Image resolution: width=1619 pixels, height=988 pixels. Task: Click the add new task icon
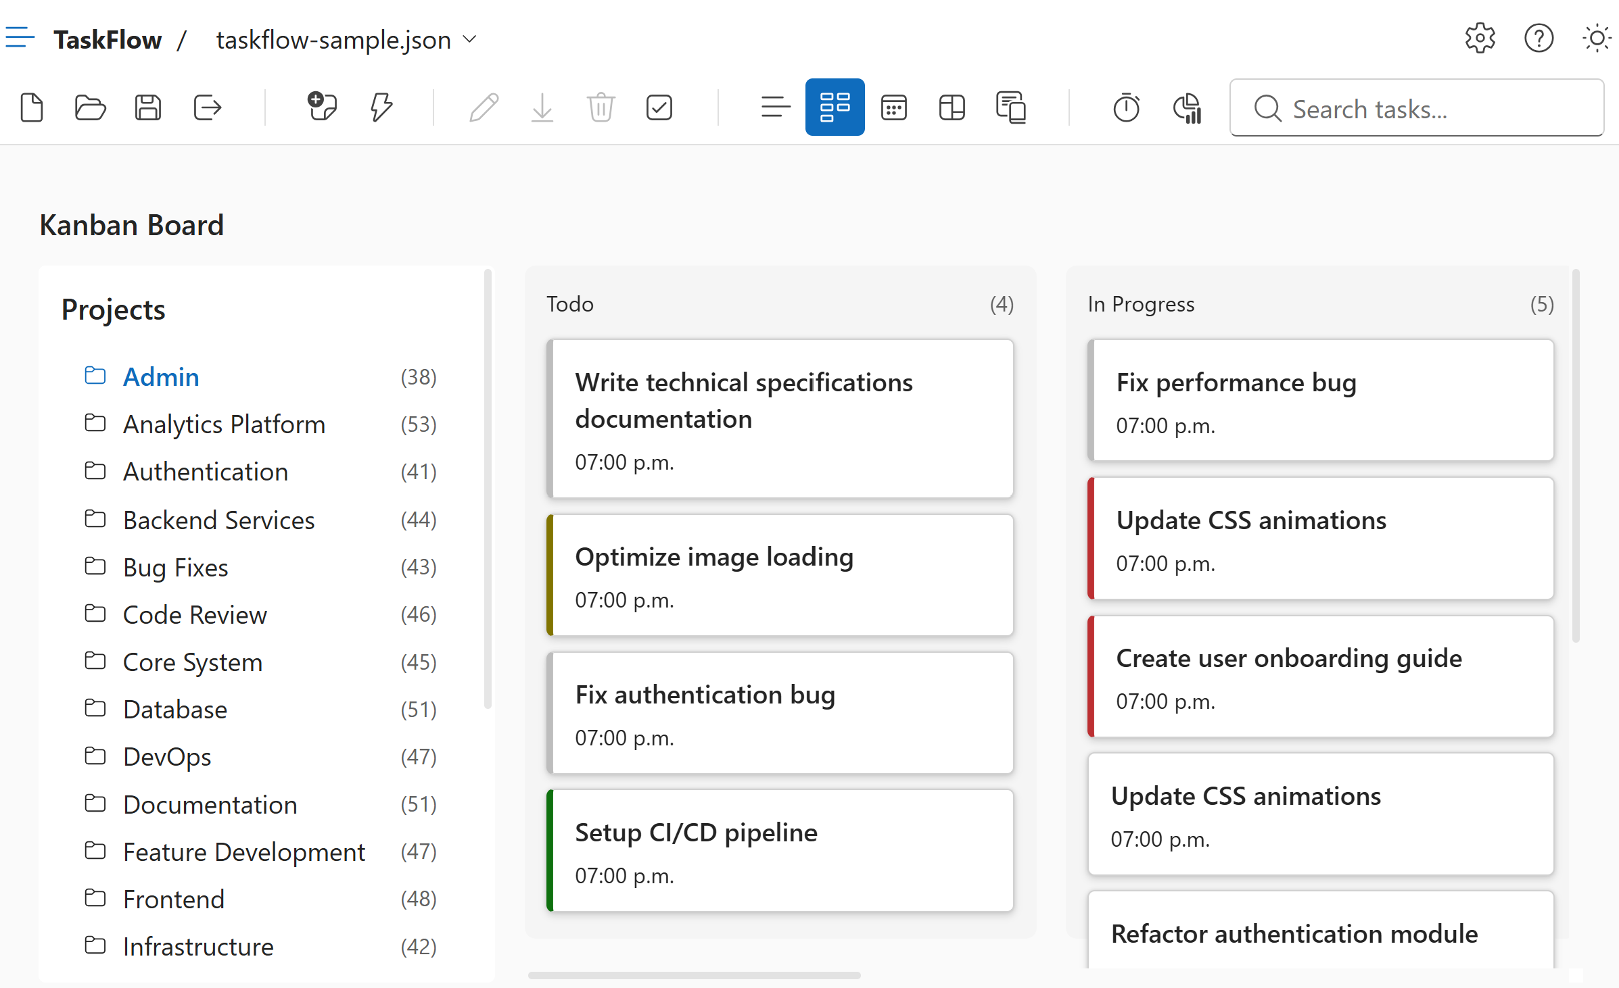click(x=322, y=107)
